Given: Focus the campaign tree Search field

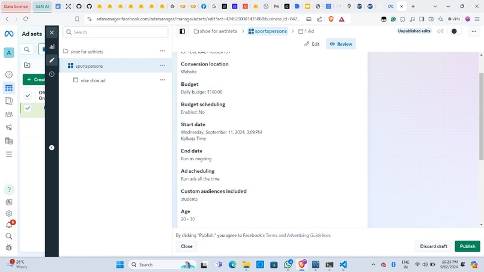Looking at the screenshot, I should point(115,32).
